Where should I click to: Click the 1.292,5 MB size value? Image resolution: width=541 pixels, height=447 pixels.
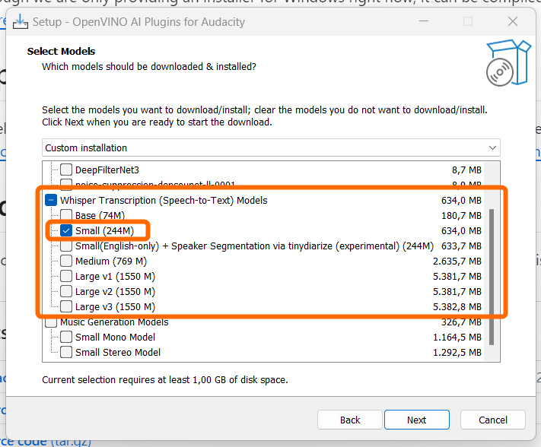tap(457, 352)
